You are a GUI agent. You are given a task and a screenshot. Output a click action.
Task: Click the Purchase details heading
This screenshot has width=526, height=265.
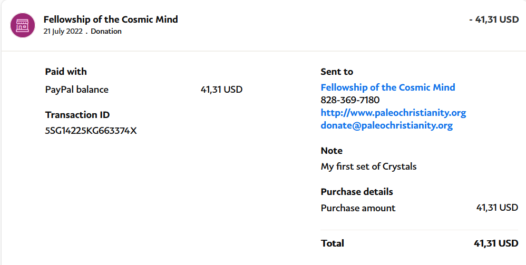click(x=357, y=192)
